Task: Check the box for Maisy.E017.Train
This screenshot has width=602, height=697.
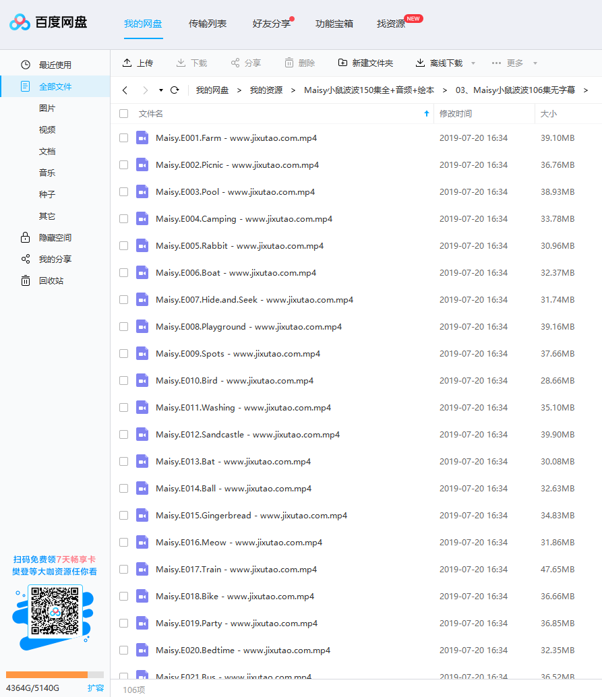Action: [123, 570]
